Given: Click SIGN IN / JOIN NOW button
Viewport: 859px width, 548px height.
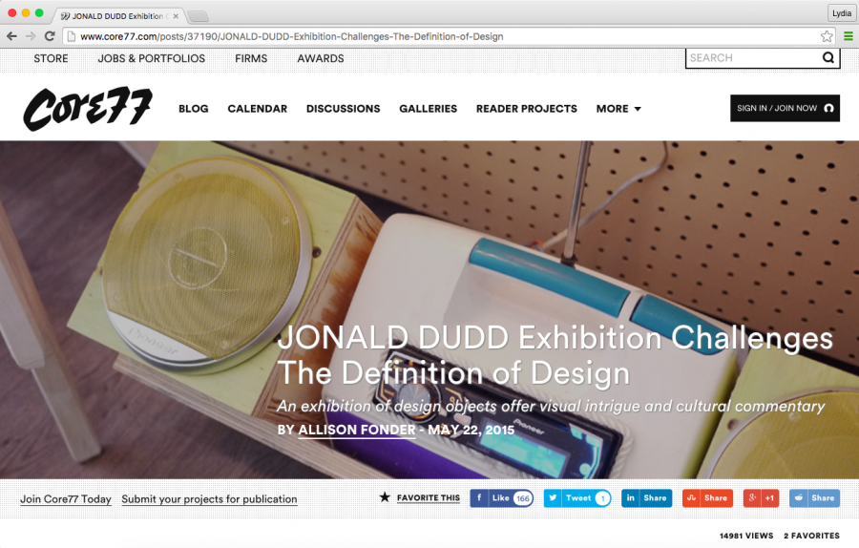Looking at the screenshot, I should point(785,108).
